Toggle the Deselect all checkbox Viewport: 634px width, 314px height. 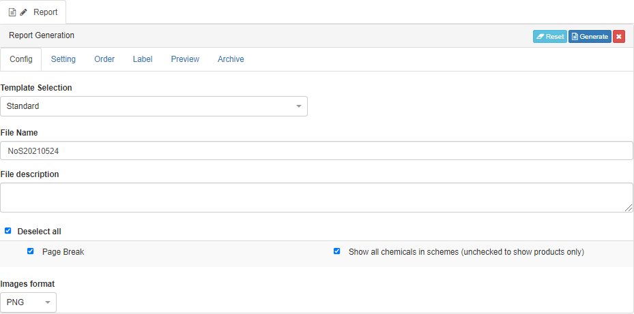pyautogui.click(x=8, y=231)
